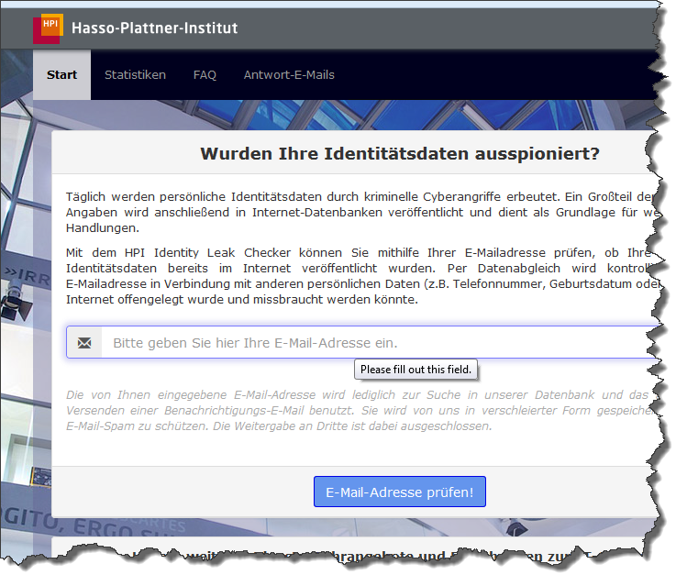Open the Statistiken menu item
This screenshot has width=687, height=586.
tap(135, 75)
